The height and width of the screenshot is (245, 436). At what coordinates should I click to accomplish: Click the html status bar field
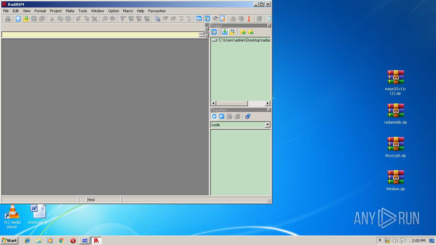[104, 200]
